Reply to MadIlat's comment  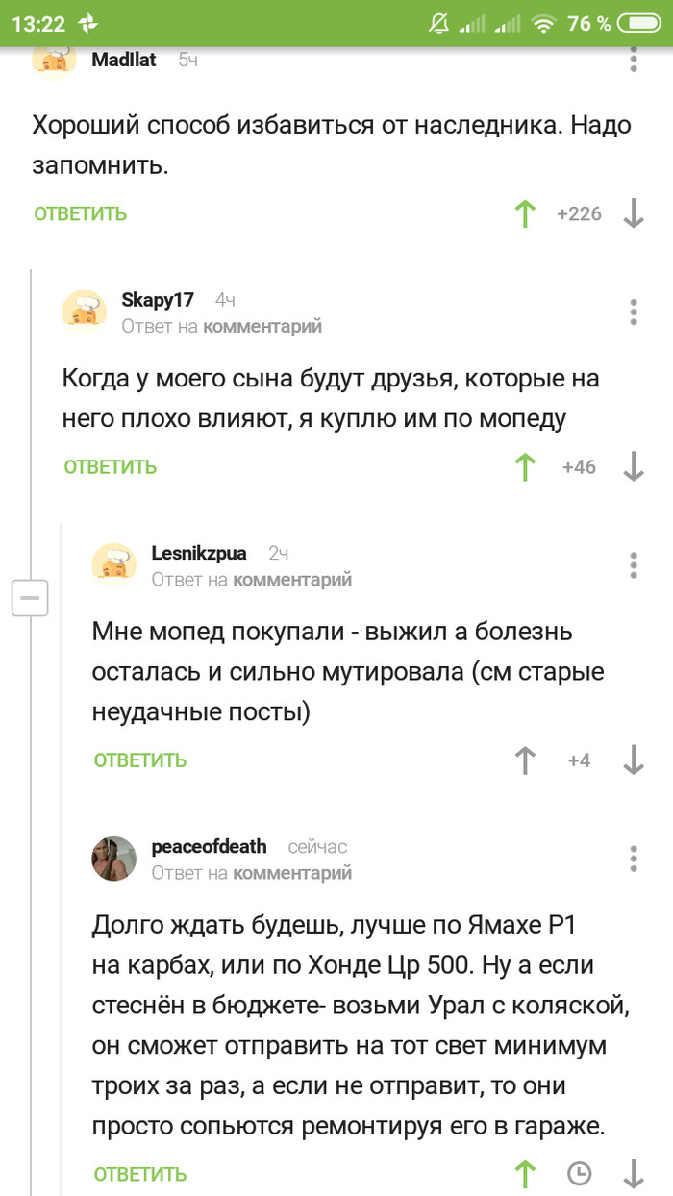pos(81,213)
